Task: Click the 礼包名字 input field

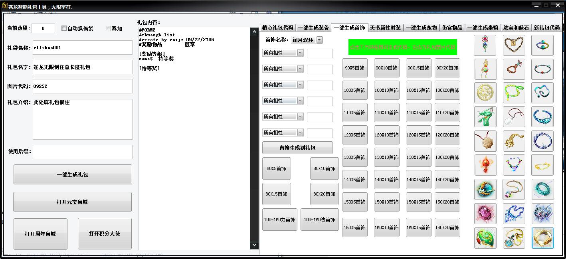Action: pos(82,67)
